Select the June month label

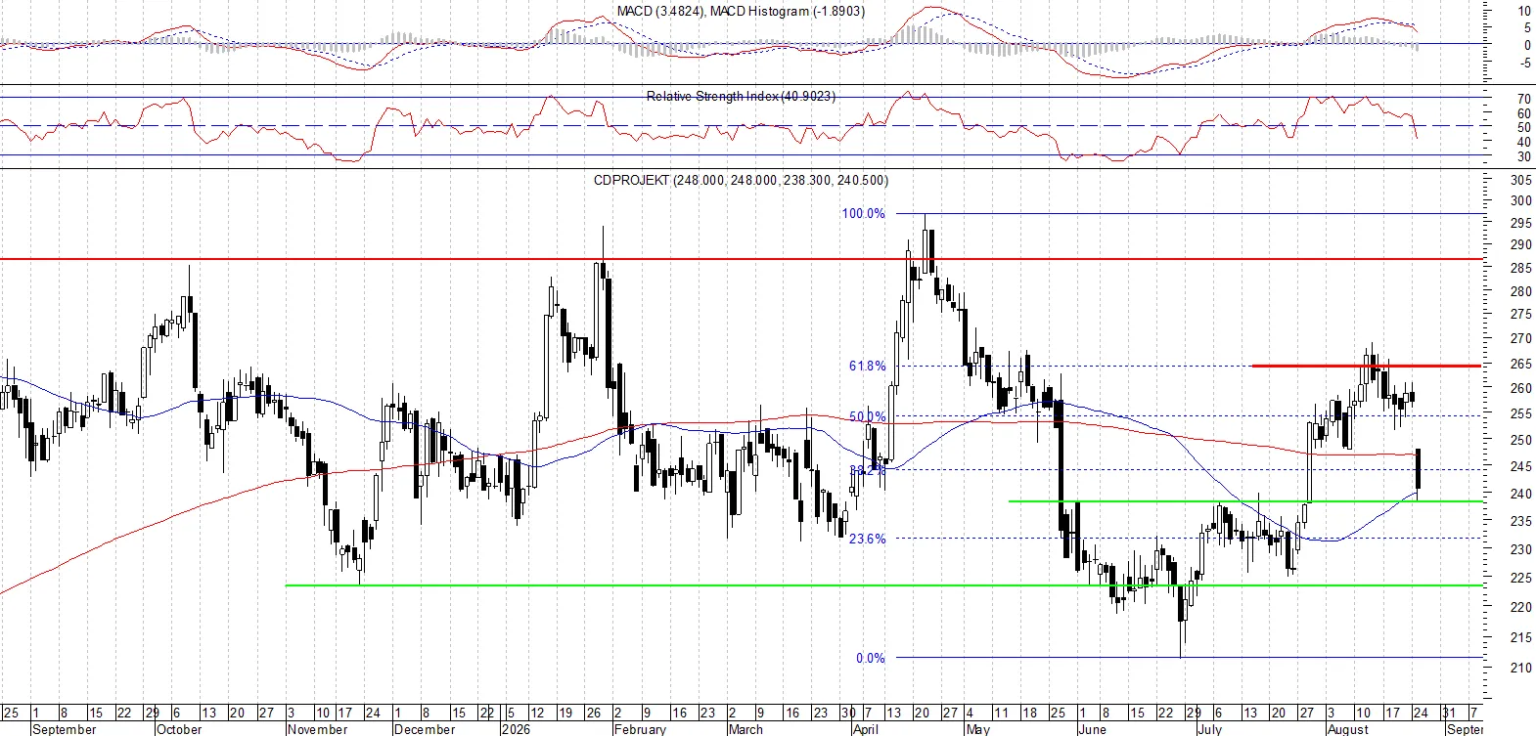pos(1092,729)
